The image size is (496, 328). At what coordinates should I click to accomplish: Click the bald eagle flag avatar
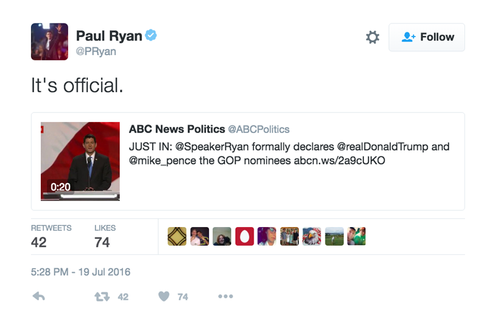312,236
